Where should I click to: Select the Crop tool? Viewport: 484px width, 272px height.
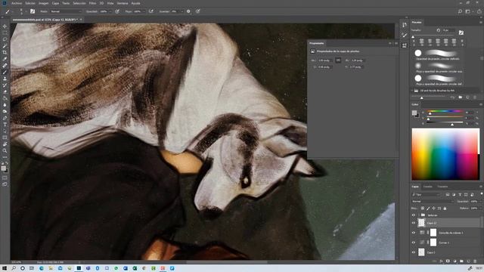tap(5, 52)
